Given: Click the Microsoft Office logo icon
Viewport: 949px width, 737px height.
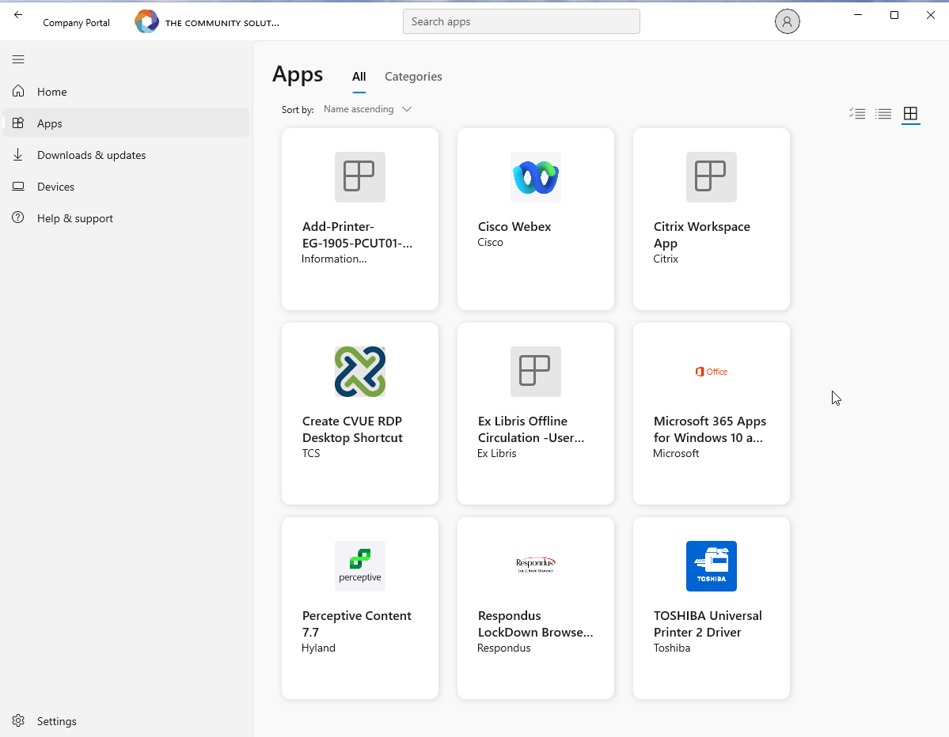Looking at the screenshot, I should (x=711, y=372).
